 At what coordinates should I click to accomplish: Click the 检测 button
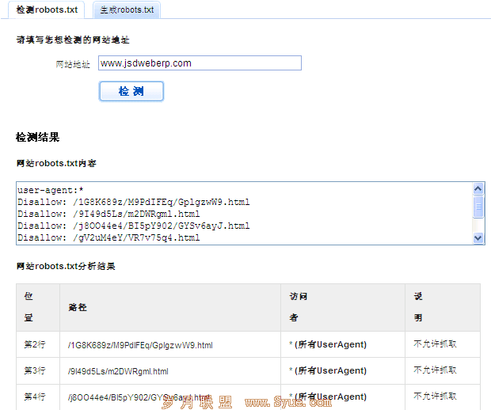coord(131,91)
